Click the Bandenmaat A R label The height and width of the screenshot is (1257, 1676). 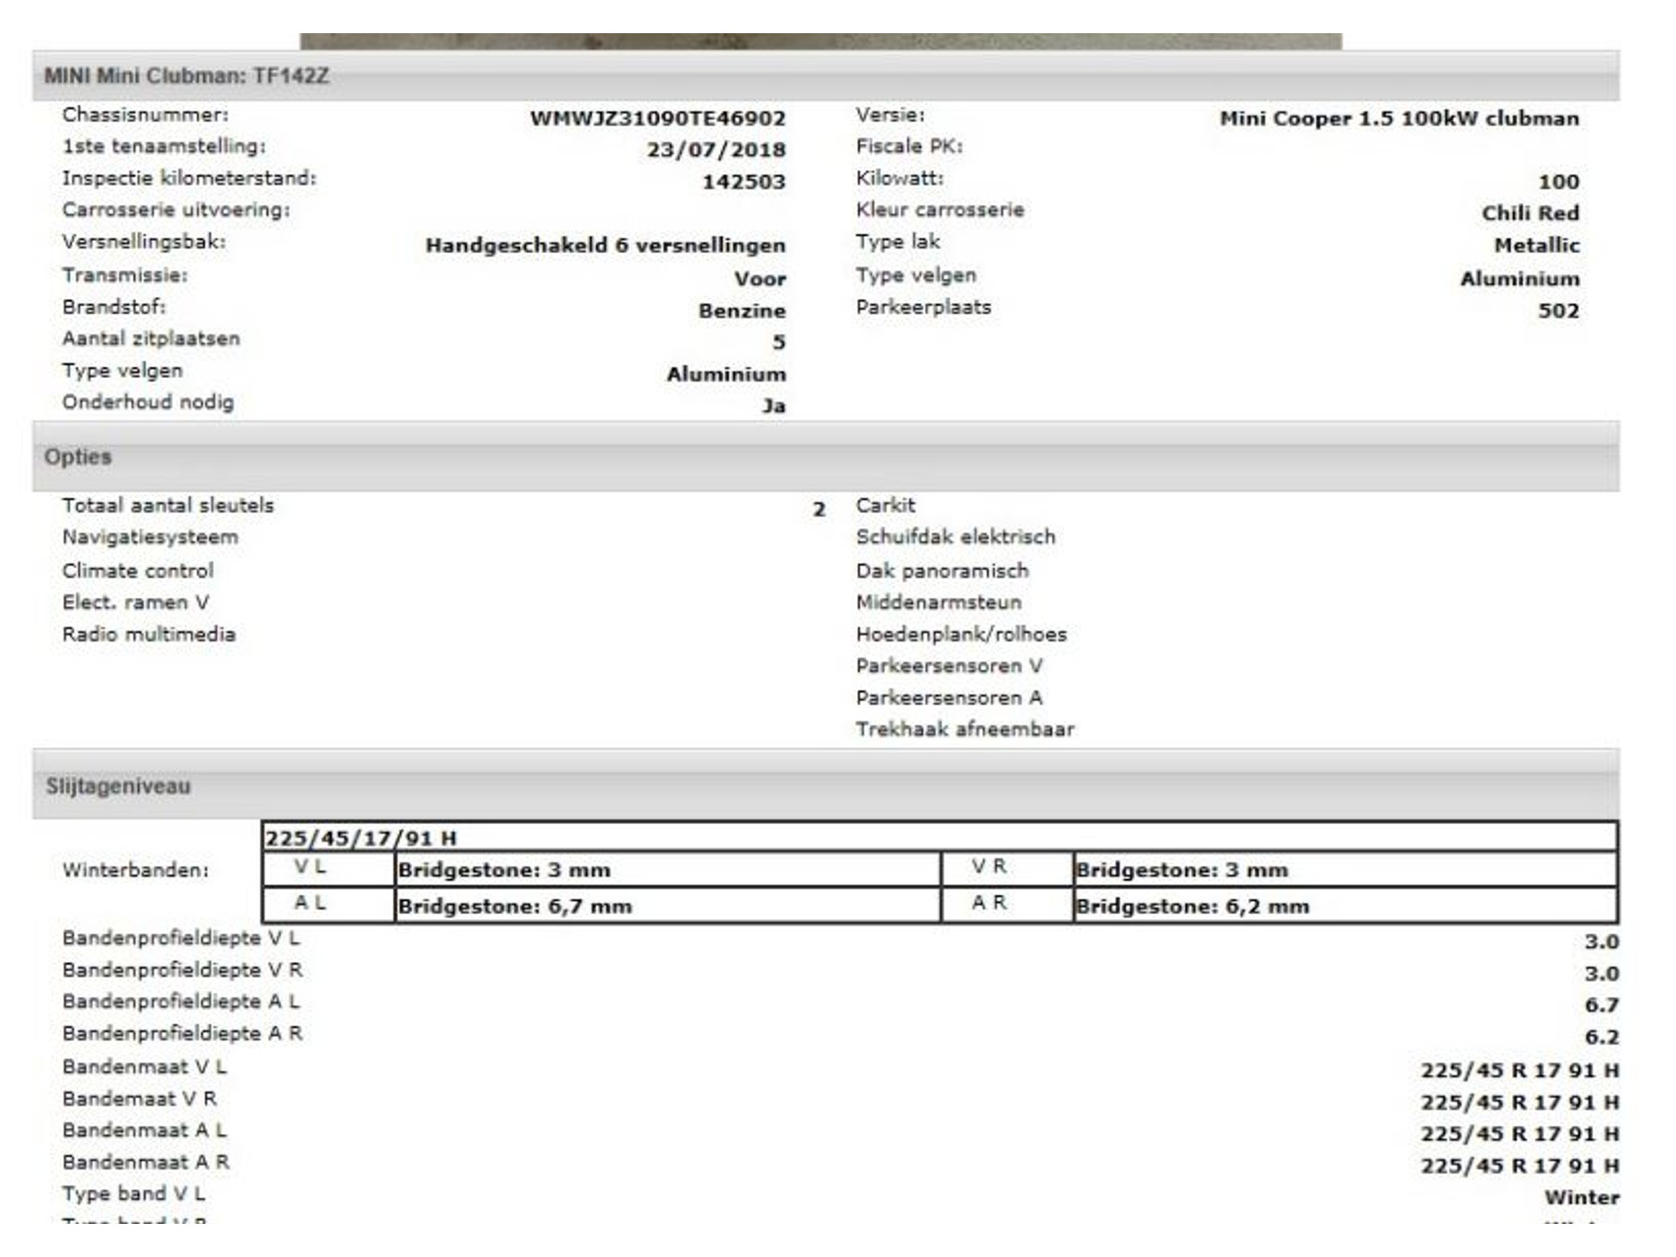coord(146,1163)
